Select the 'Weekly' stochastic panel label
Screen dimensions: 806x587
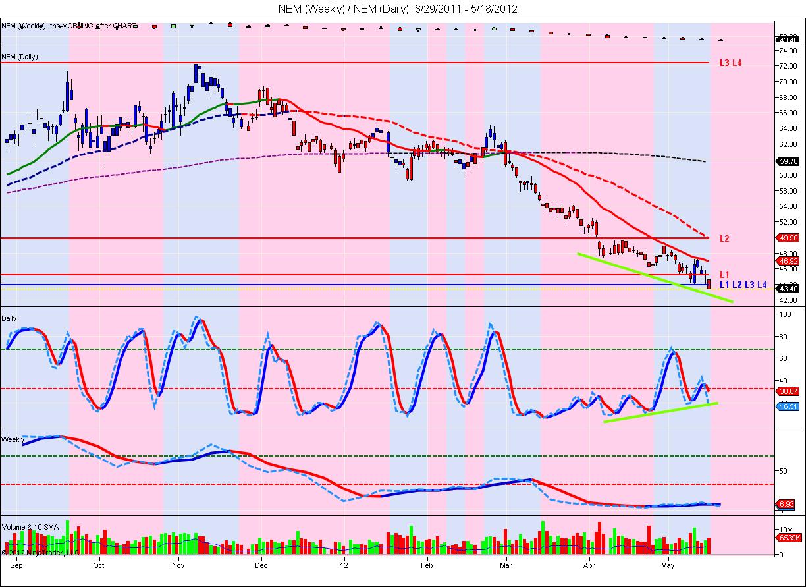pos(13,439)
